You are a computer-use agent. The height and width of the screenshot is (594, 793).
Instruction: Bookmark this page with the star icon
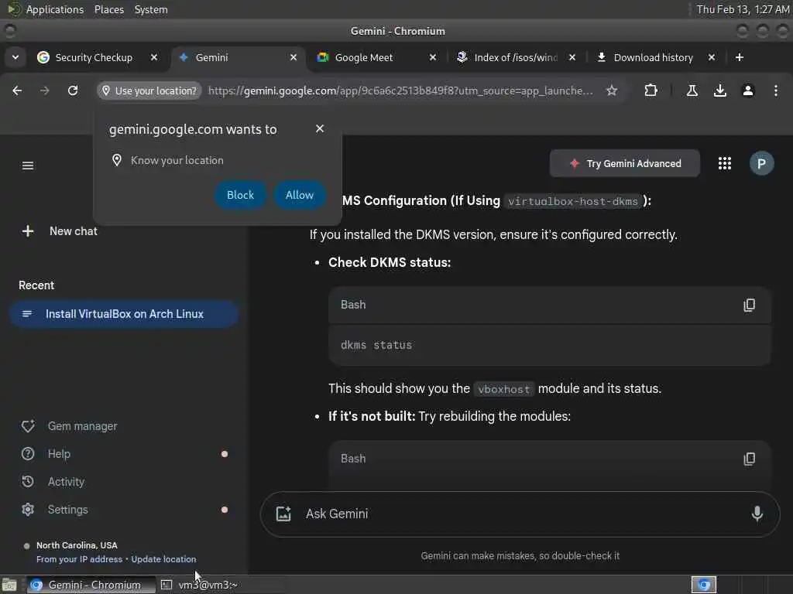tap(612, 90)
